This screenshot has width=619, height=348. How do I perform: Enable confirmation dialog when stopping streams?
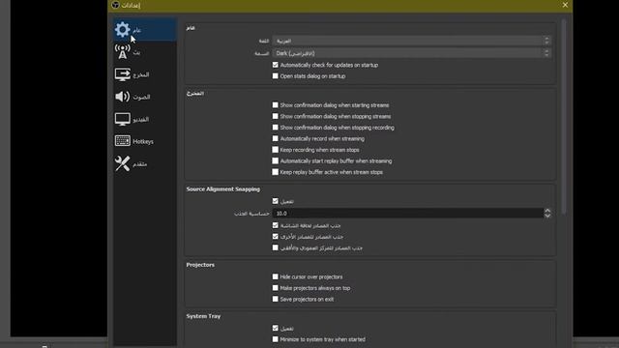coord(275,116)
